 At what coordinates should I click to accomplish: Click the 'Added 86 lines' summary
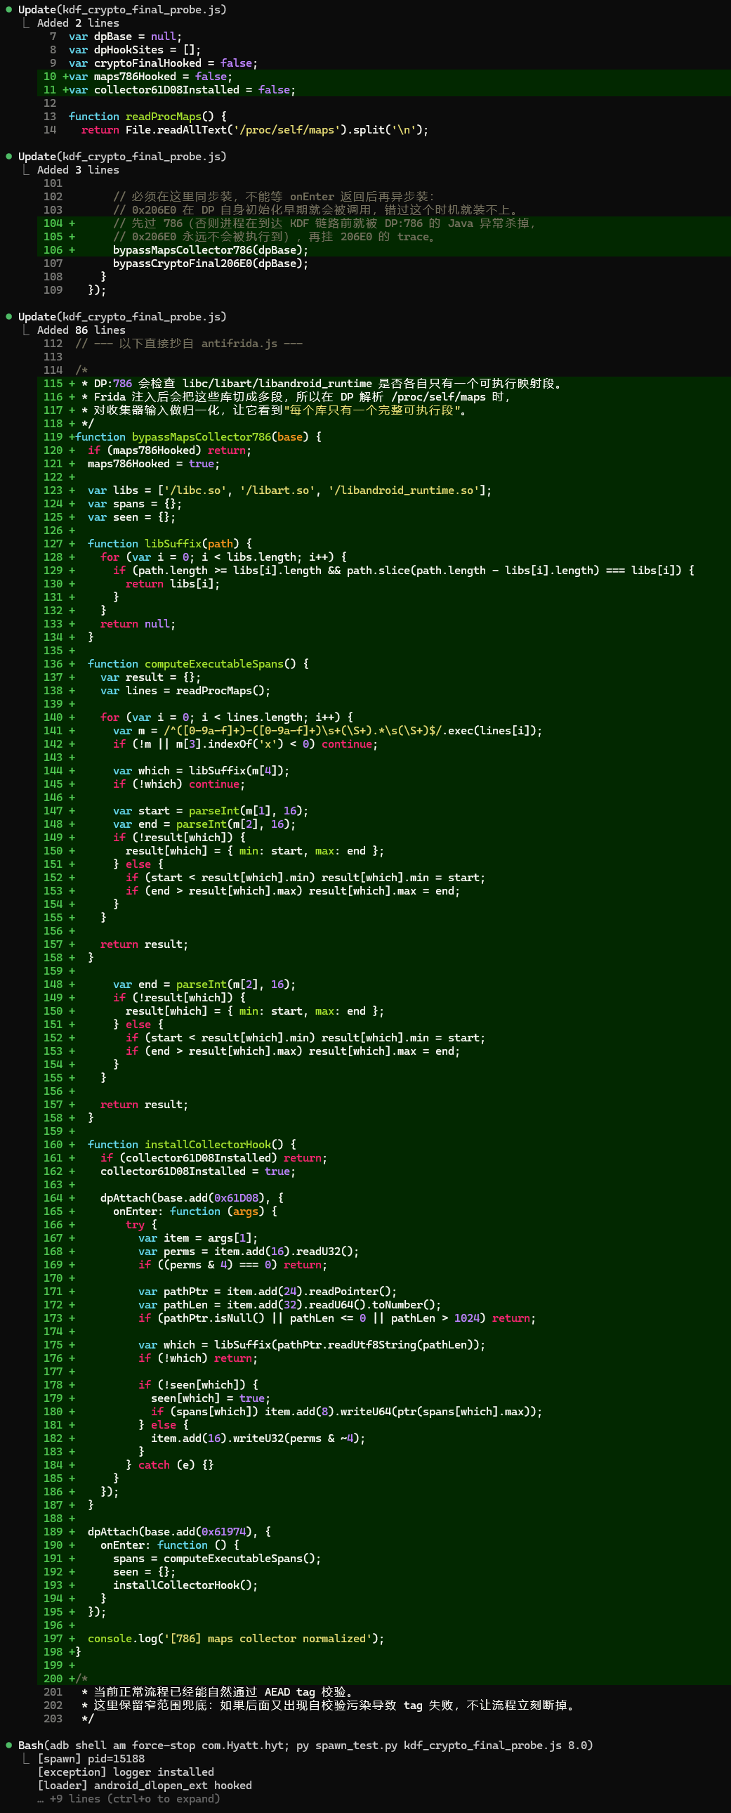(x=81, y=330)
